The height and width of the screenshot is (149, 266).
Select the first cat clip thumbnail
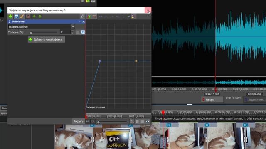coord(74,137)
